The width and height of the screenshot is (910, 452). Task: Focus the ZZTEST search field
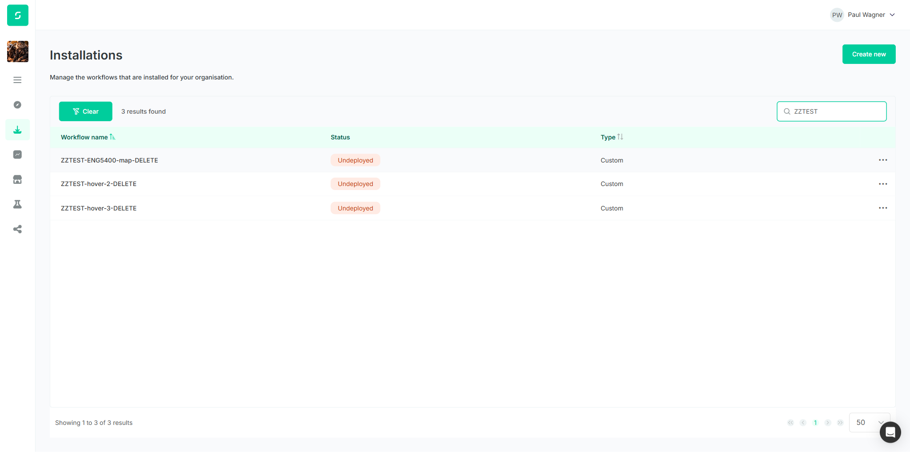[831, 111]
